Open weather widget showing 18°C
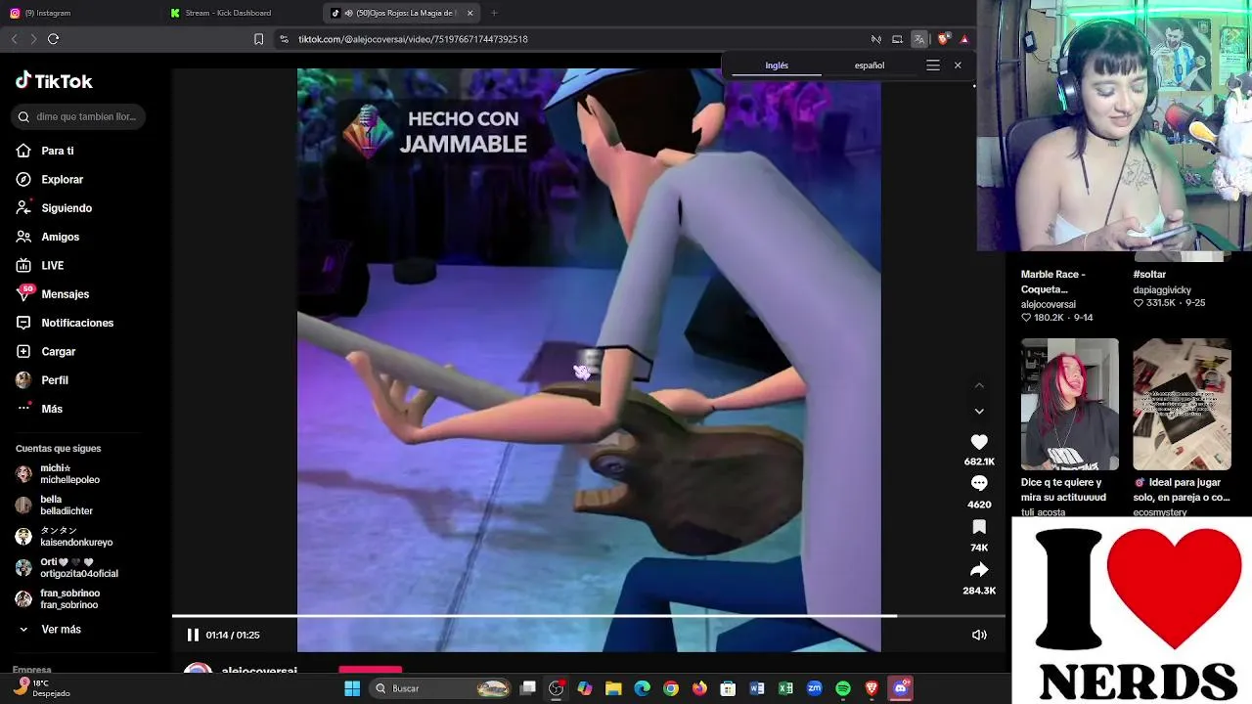This screenshot has width=1252, height=704. coord(41,688)
